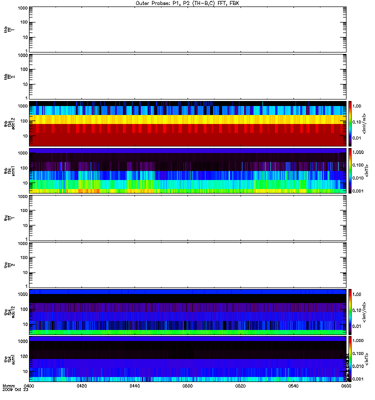This screenshot has width=375, height=400.
Task: Click the '1000' tick label of thc fbk edc12 panel
Action: pyautogui.click(x=22, y=294)
